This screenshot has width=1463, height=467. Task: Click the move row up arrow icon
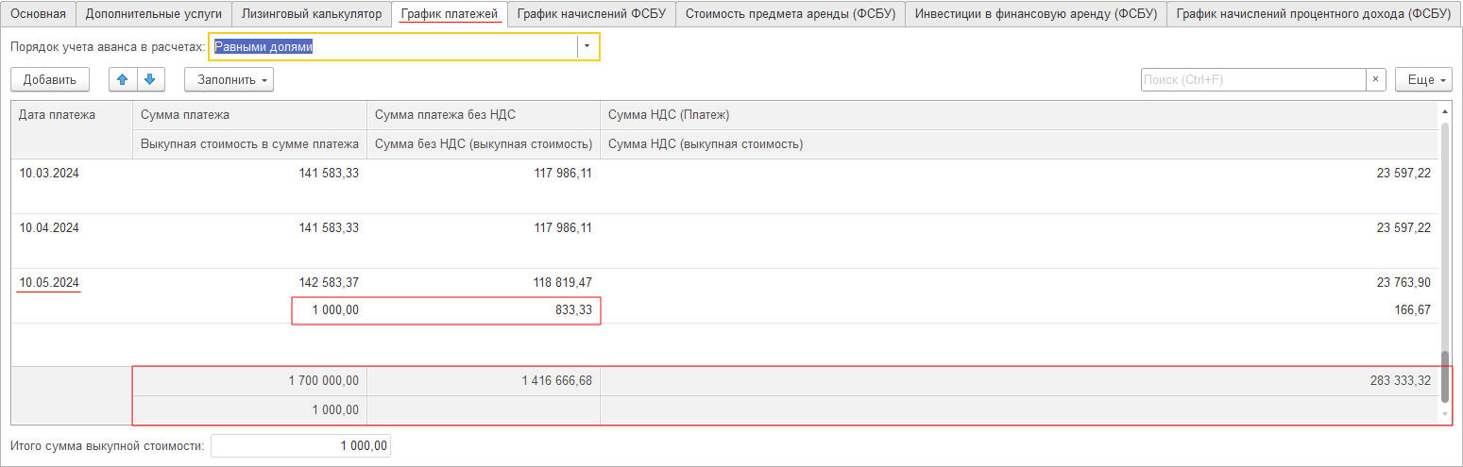tap(123, 80)
